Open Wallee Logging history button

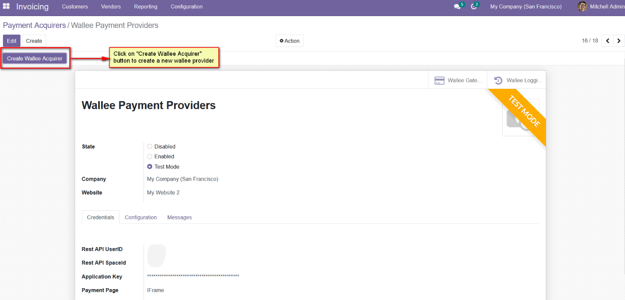pyautogui.click(x=517, y=80)
